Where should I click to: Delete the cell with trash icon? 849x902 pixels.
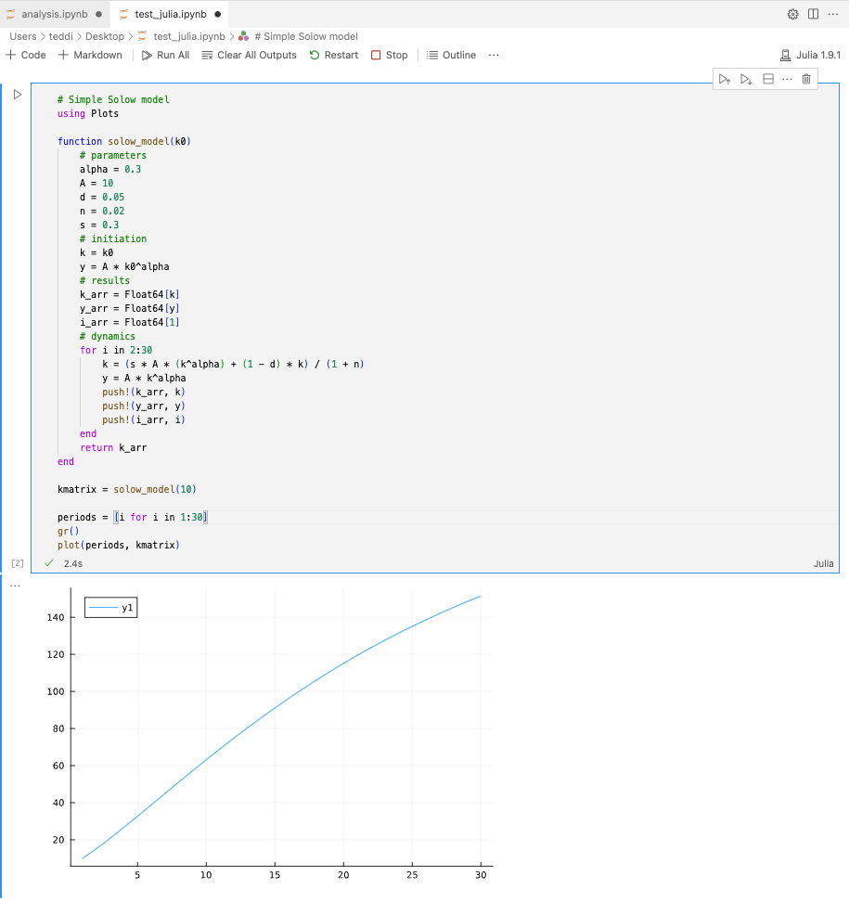(x=806, y=80)
